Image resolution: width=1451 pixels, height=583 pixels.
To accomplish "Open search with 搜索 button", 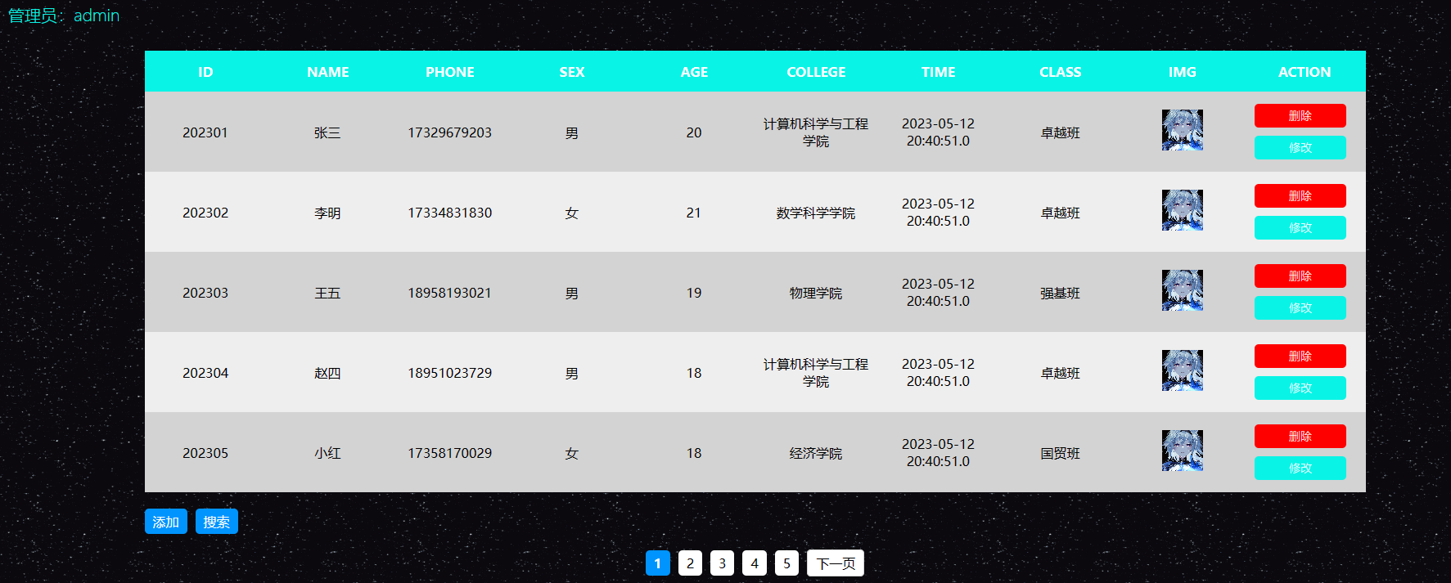I will [x=217, y=522].
